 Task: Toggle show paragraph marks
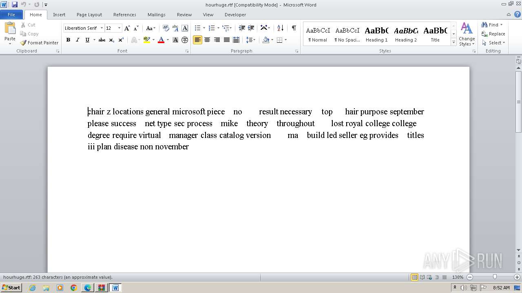point(294,28)
